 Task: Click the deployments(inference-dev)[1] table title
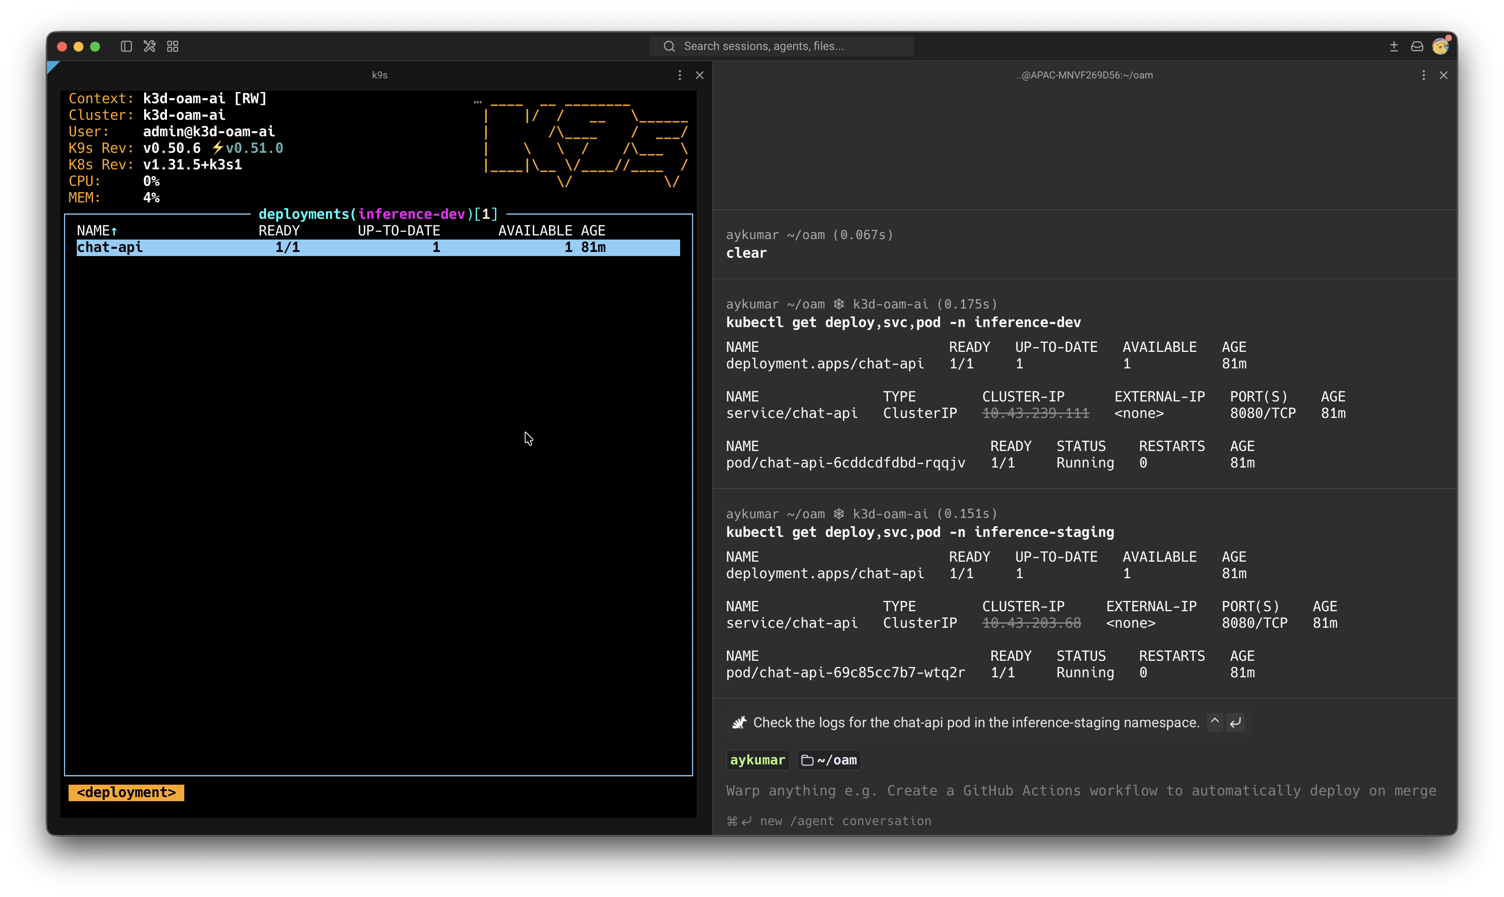(378, 214)
